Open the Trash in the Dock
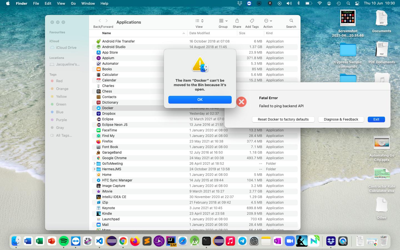This screenshot has height=250, width=400. tap(384, 241)
